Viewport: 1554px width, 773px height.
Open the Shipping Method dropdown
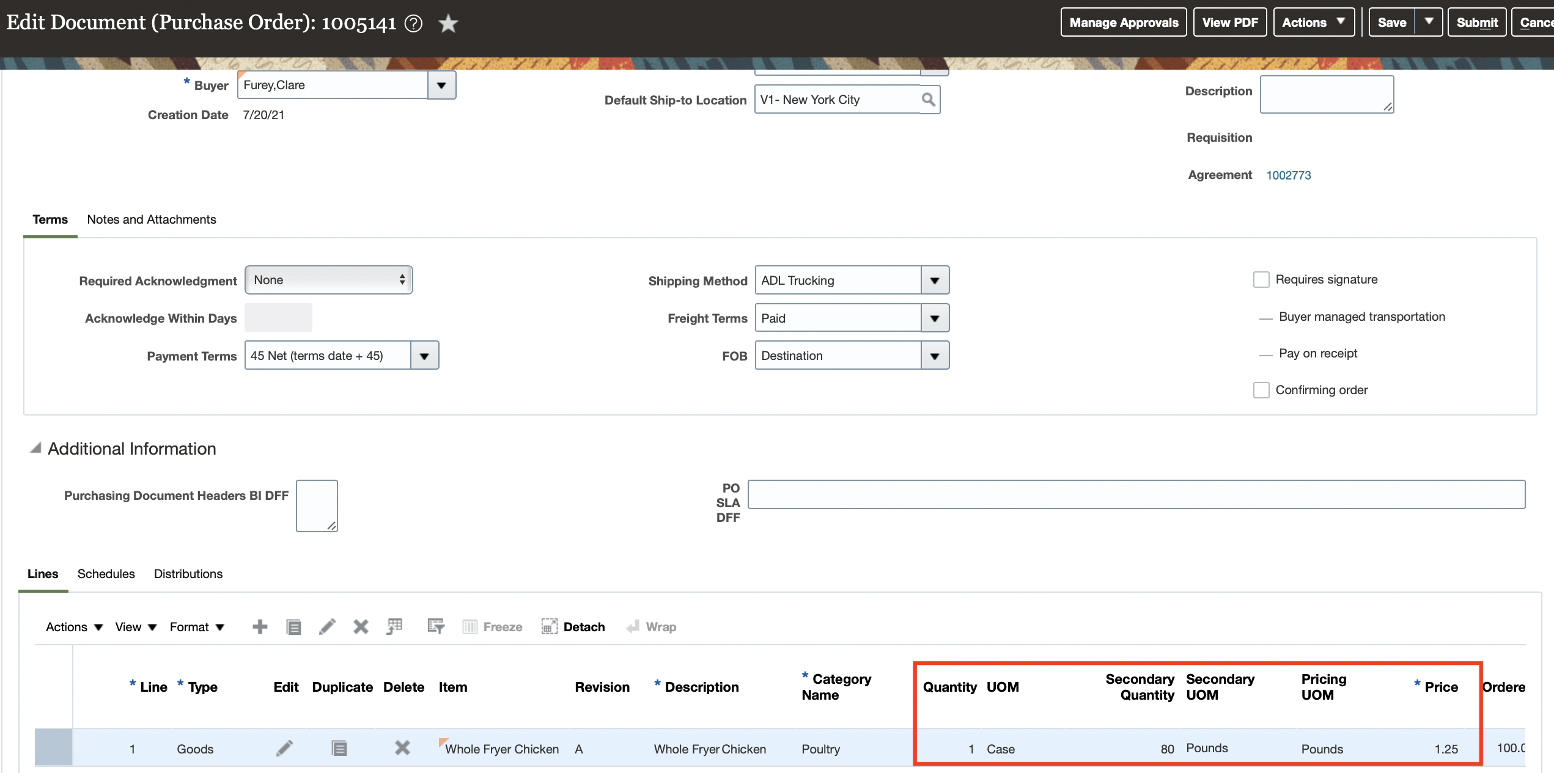click(x=934, y=280)
